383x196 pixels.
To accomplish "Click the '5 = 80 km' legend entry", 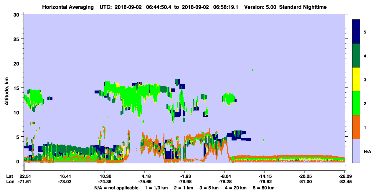I will point(264,188).
